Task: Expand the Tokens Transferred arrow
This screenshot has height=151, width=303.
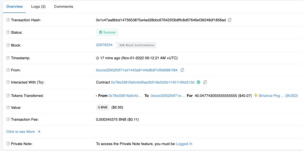Action: coord(96,95)
